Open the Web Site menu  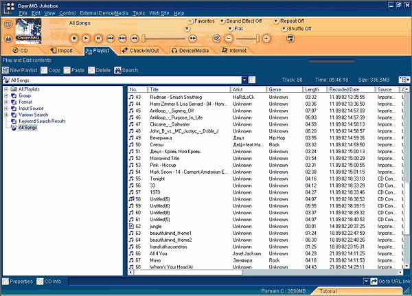(x=159, y=13)
